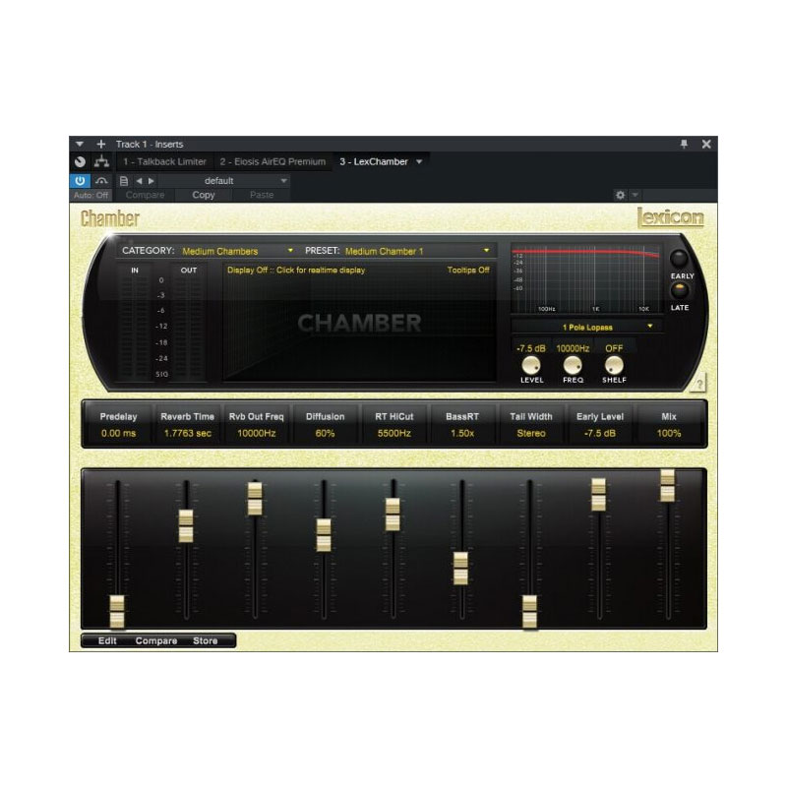Click the Early Level parameter cell
Image resolution: width=787 pixels, height=787 pixels.
(x=600, y=425)
